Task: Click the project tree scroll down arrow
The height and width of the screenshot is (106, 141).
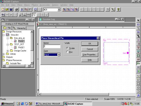Action: (x=32, y=63)
